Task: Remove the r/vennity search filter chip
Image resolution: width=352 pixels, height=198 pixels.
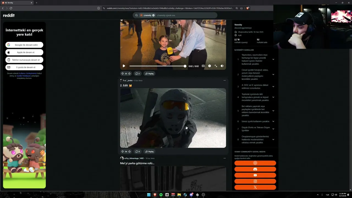Action: tap(153, 15)
